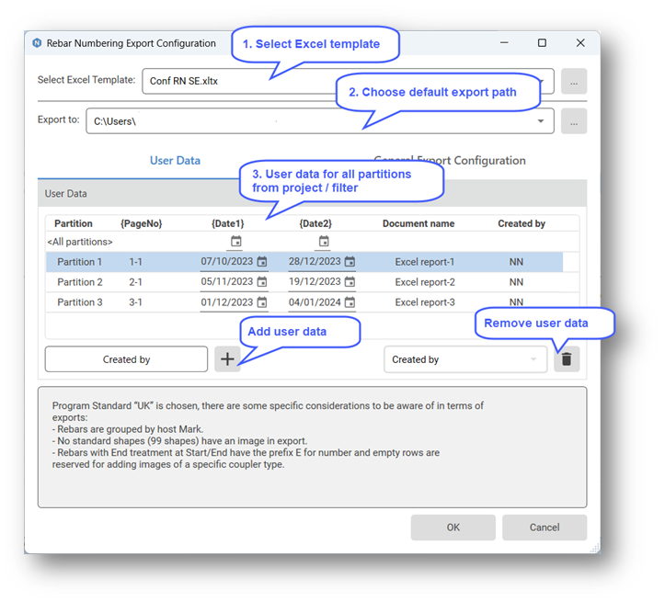The width and height of the screenshot is (665, 602).
Task: Open Date2 calendar for Partition 1
Action: click(x=350, y=262)
